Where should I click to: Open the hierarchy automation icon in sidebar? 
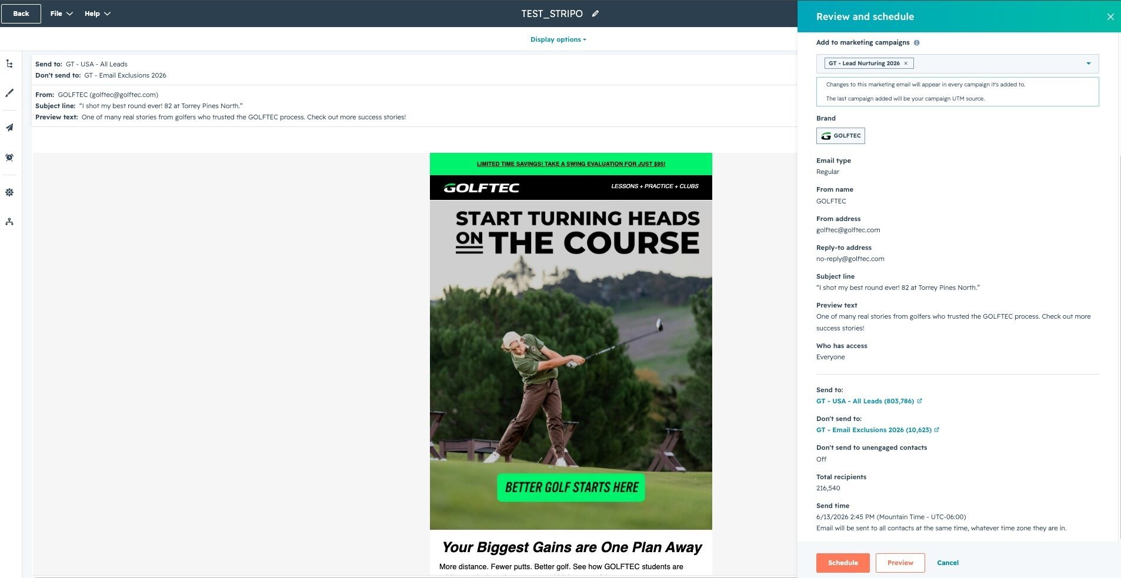click(9, 222)
